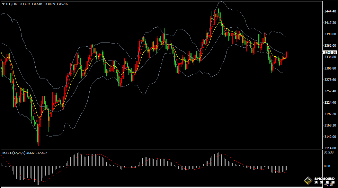Screen dimensions: 338x188
Task: Click the current price tag 3345.16
Action: pyautogui.click(x=329, y=52)
